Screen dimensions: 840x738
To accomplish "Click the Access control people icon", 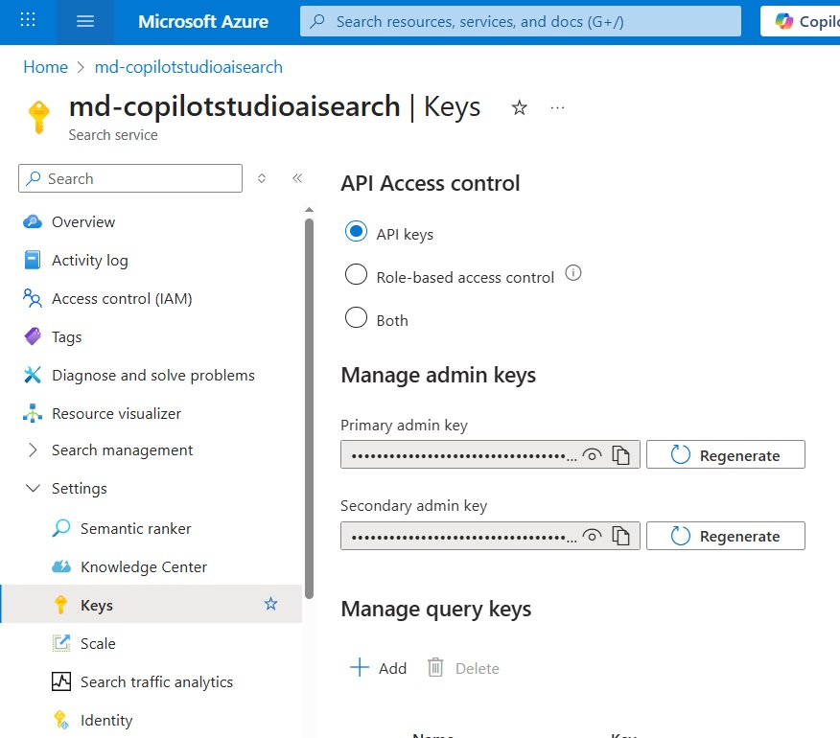I will [x=33, y=298].
